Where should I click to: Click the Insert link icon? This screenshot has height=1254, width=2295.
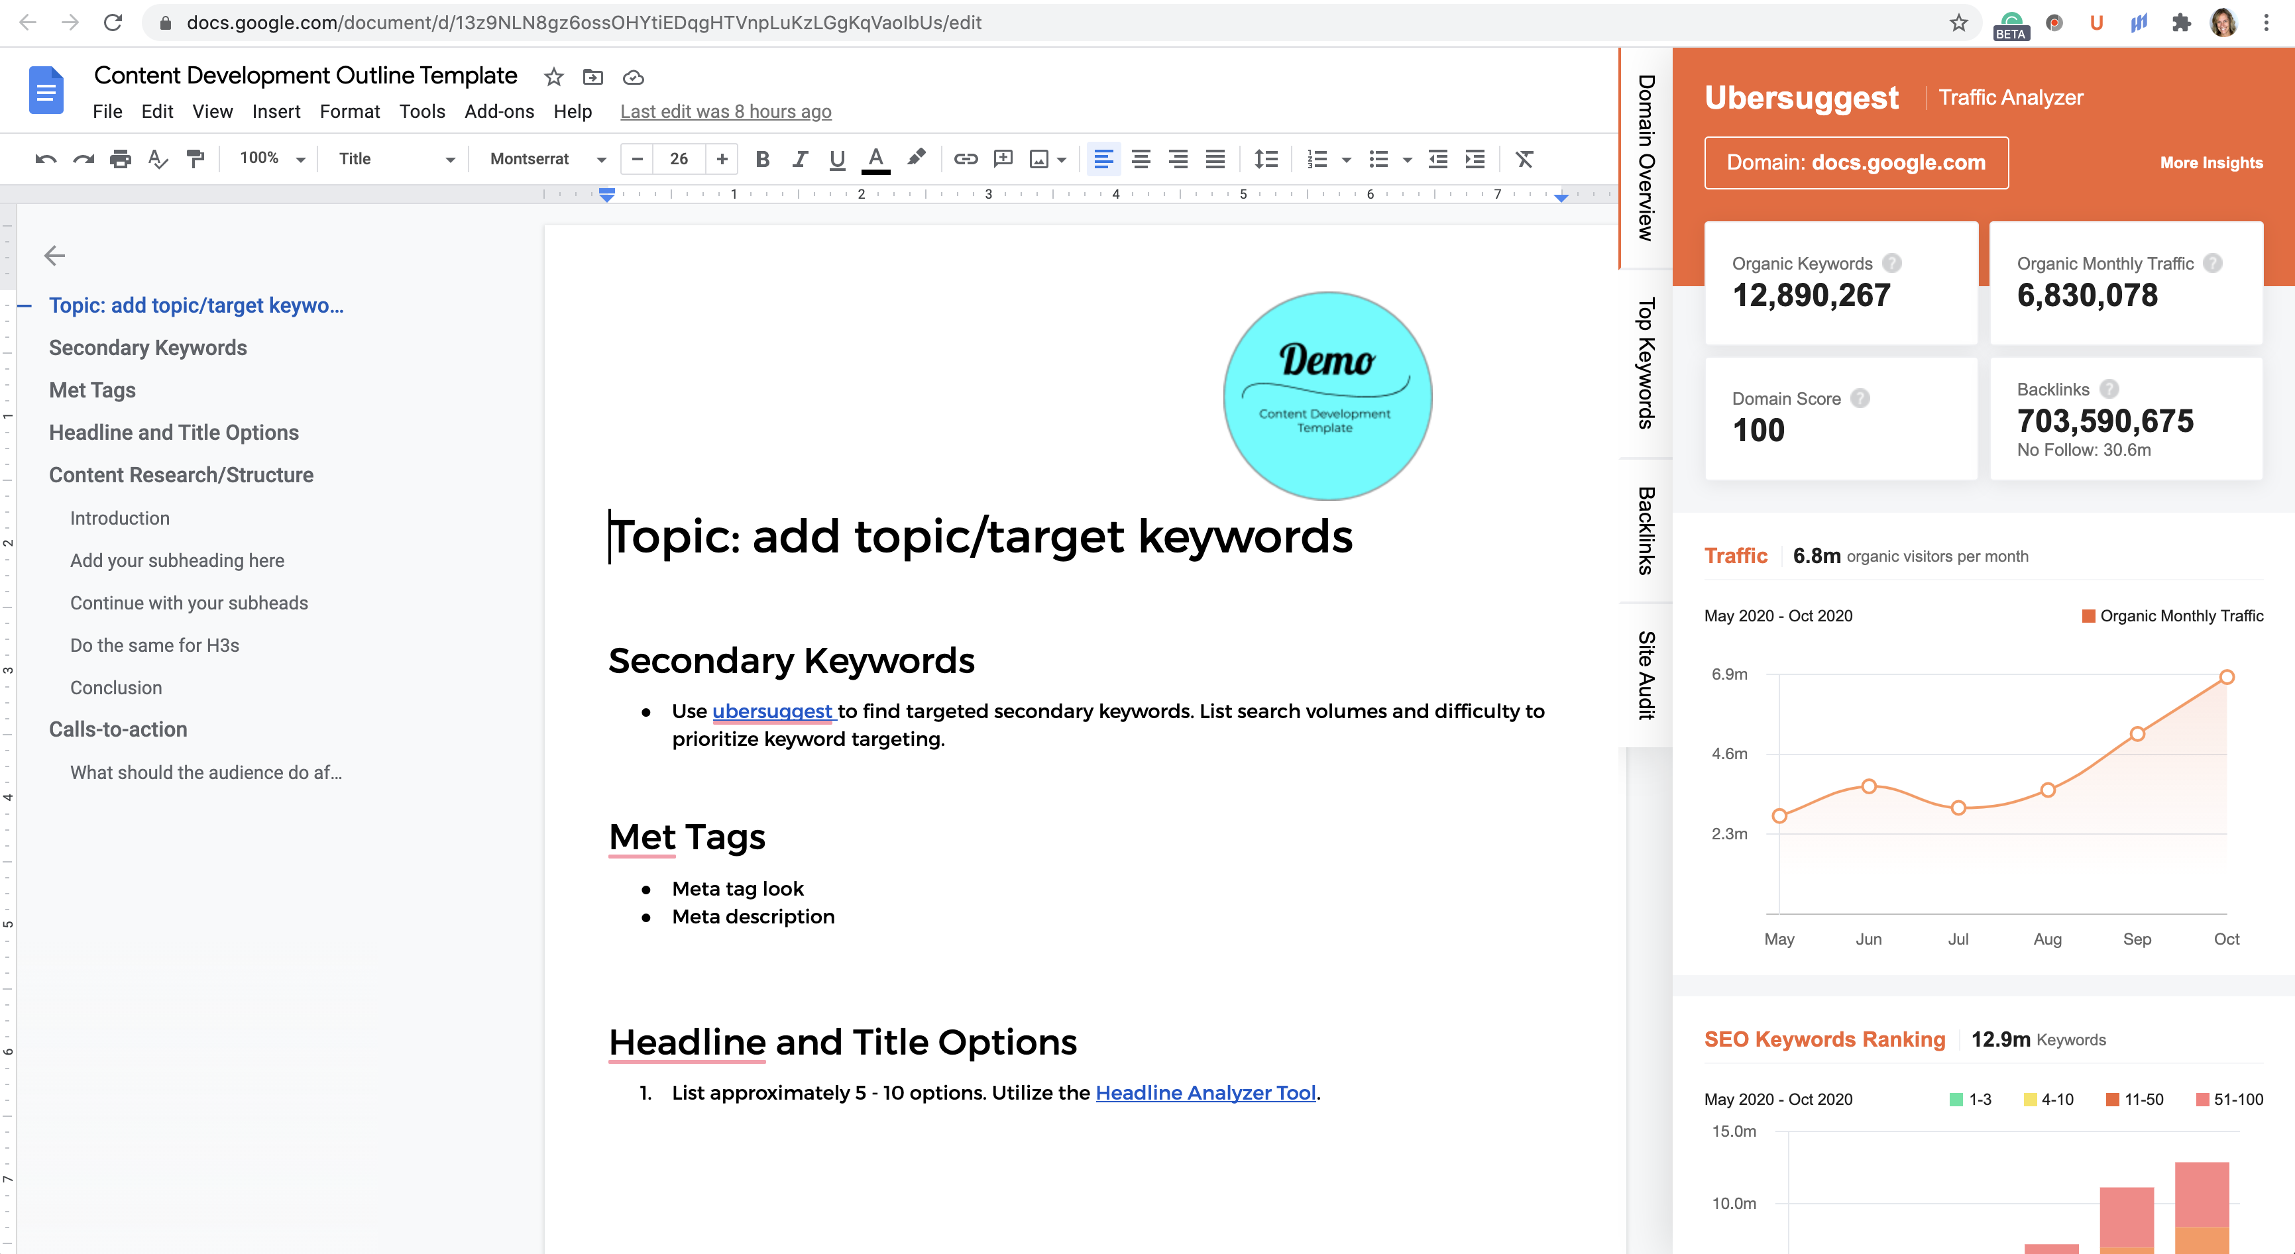(966, 160)
